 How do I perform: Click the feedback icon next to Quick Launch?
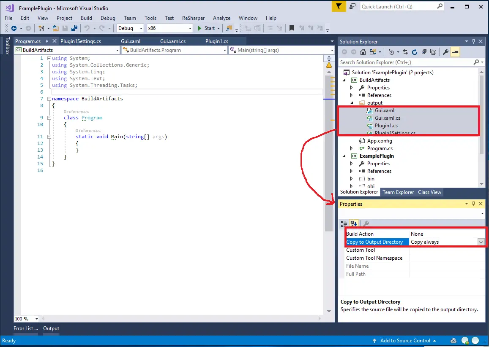(x=352, y=7)
